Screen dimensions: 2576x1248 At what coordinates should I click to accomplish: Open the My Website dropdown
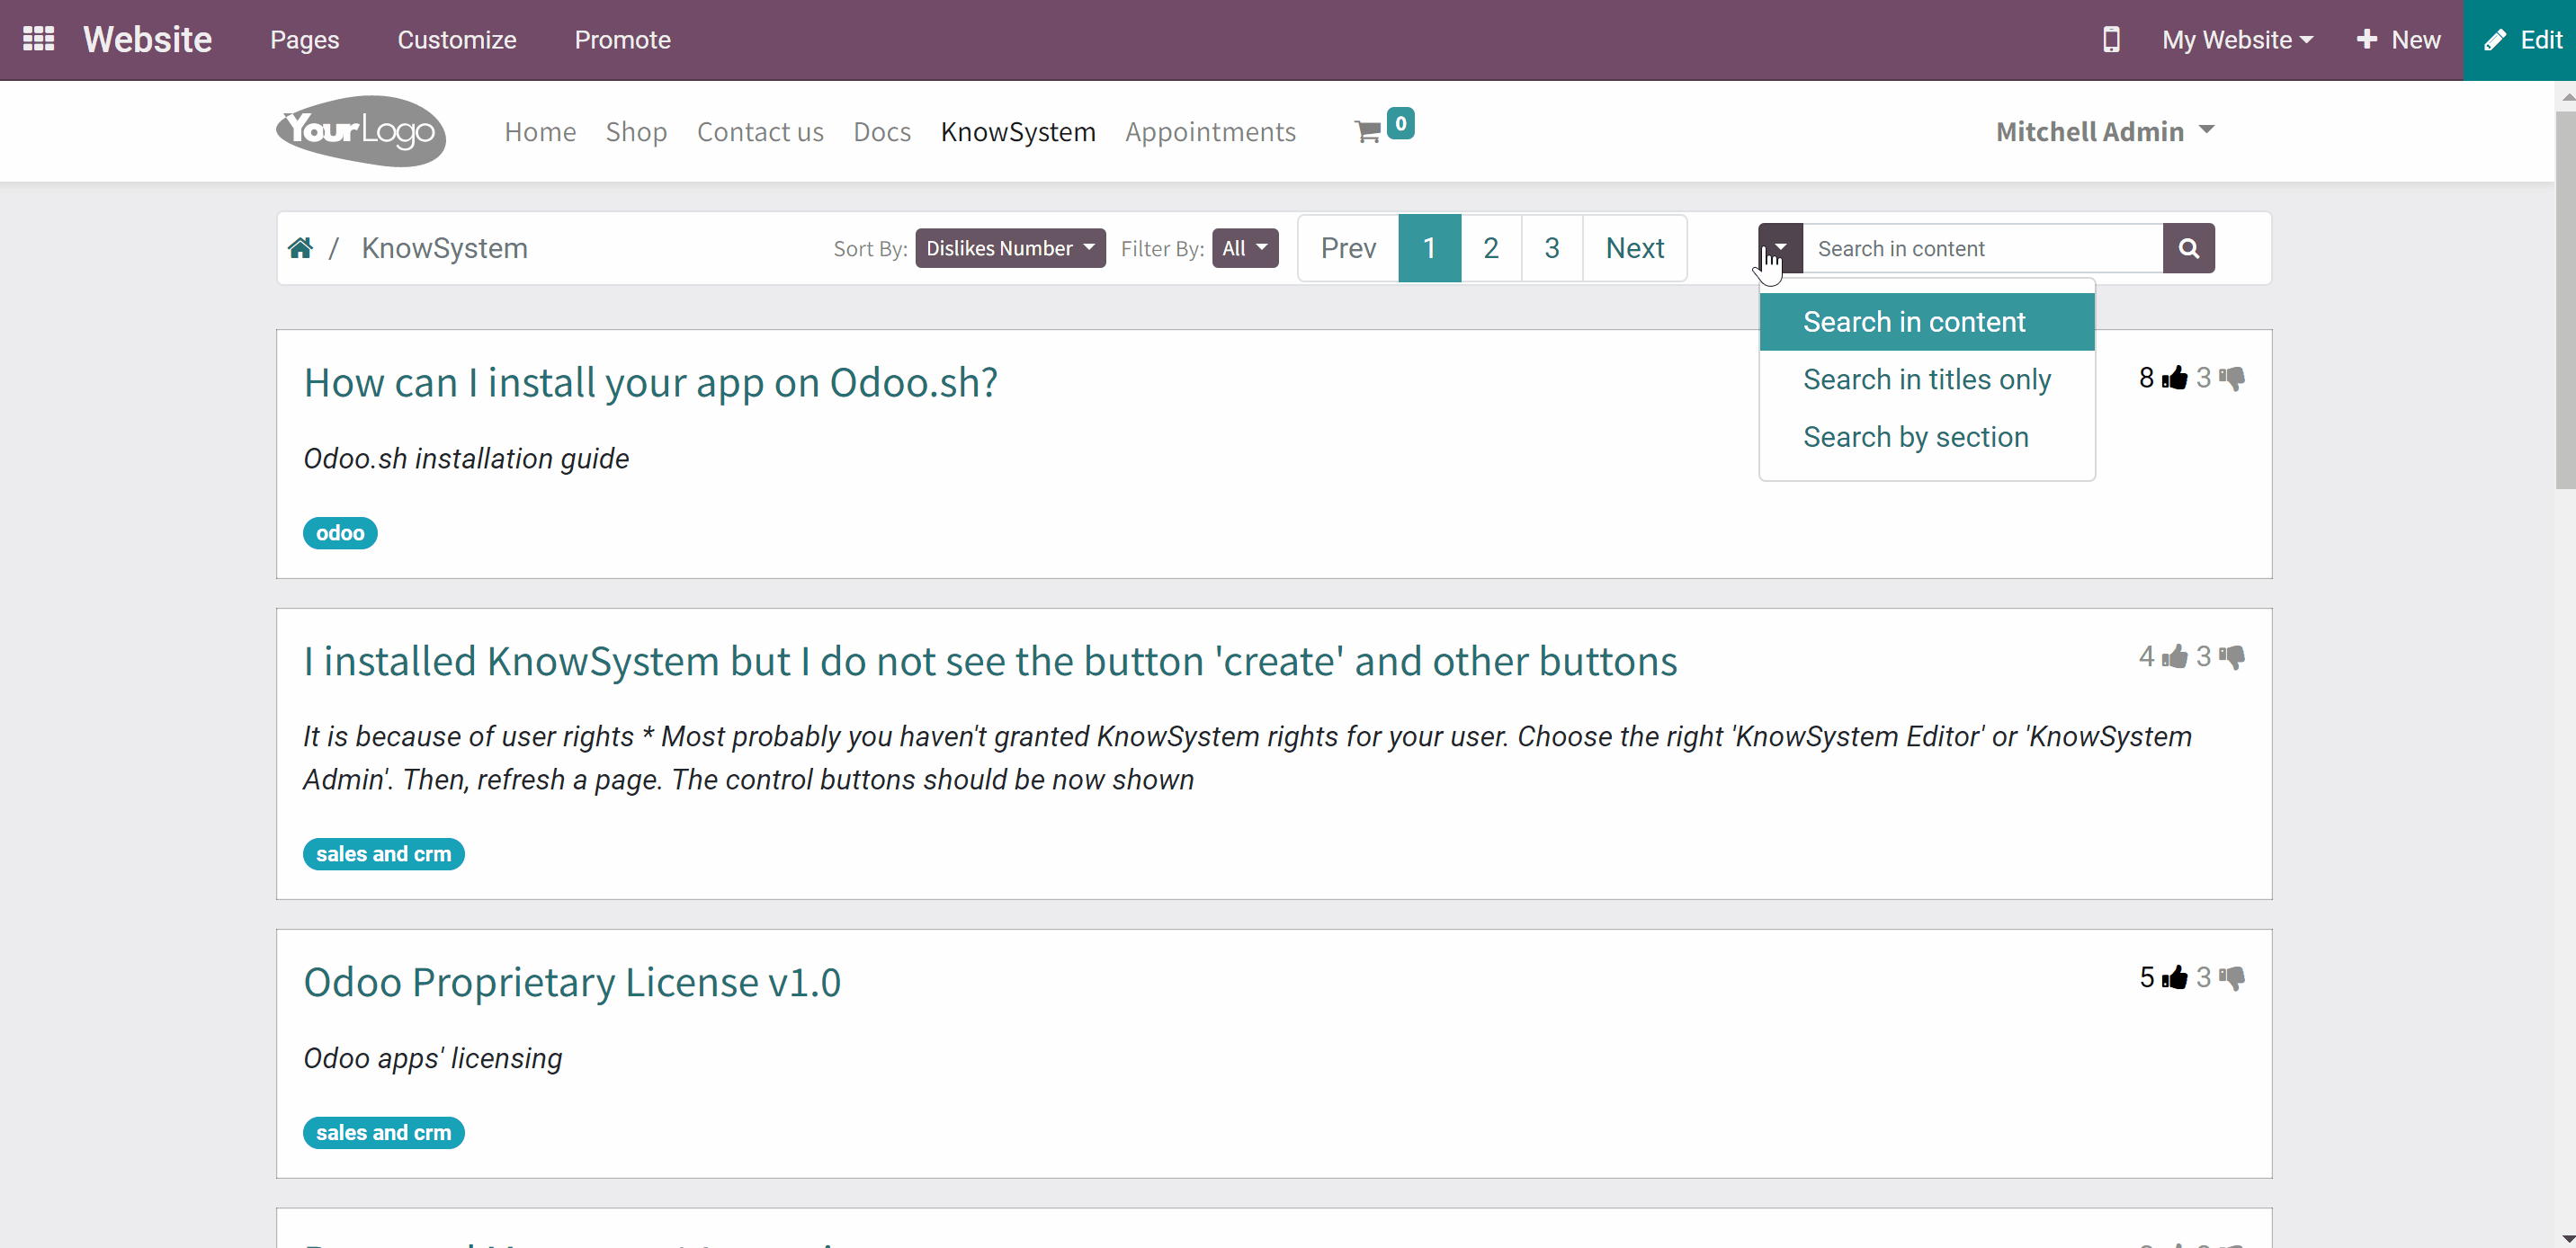(2238, 40)
